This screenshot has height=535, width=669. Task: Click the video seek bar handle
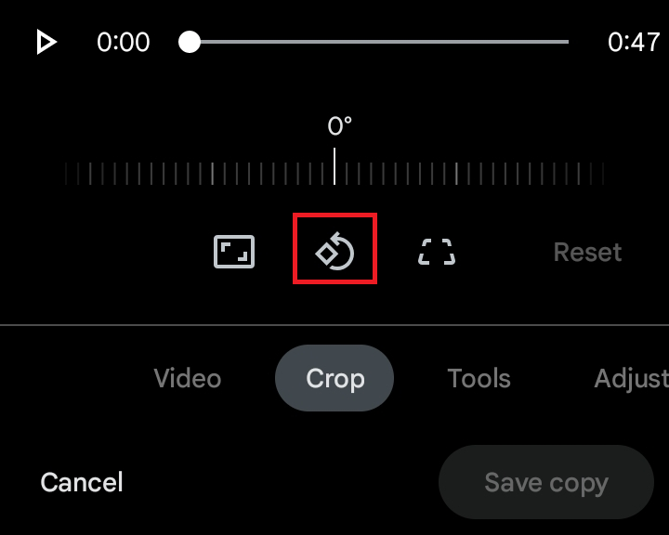click(x=190, y=42)
